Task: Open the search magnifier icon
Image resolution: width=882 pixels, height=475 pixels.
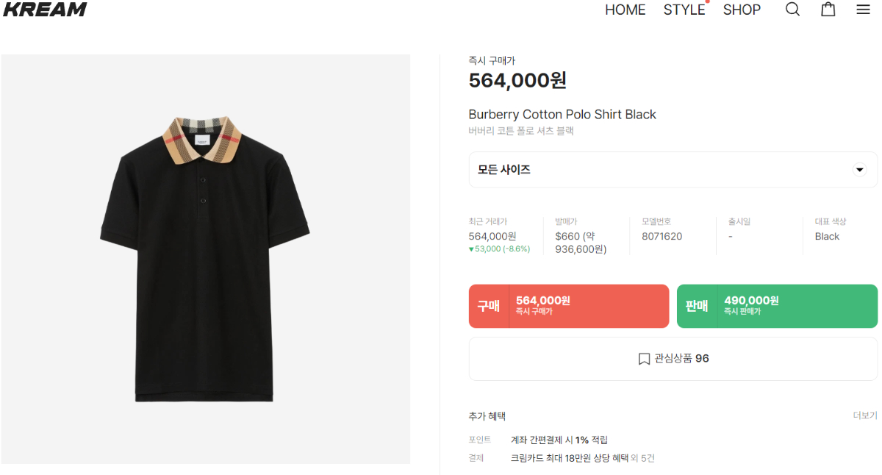Action: [792, 10]
